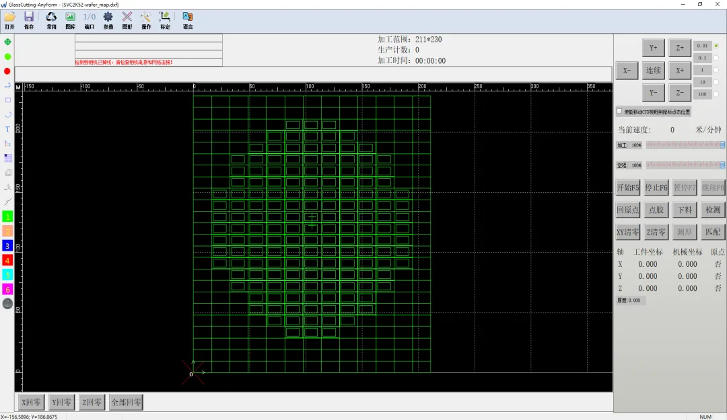Zero XY coordinates with XY清零

pyautogui.click(x=628, y=232)
